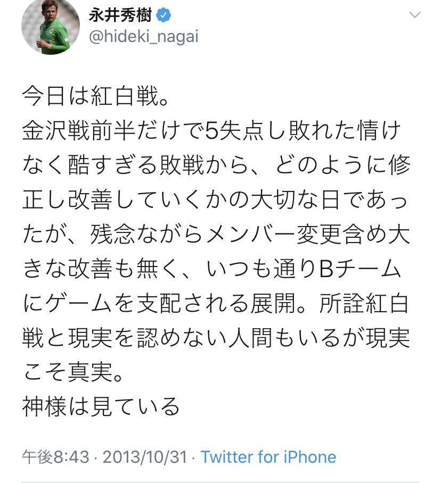
Task: Click the blue verified badge
Action: click(164, 16)
